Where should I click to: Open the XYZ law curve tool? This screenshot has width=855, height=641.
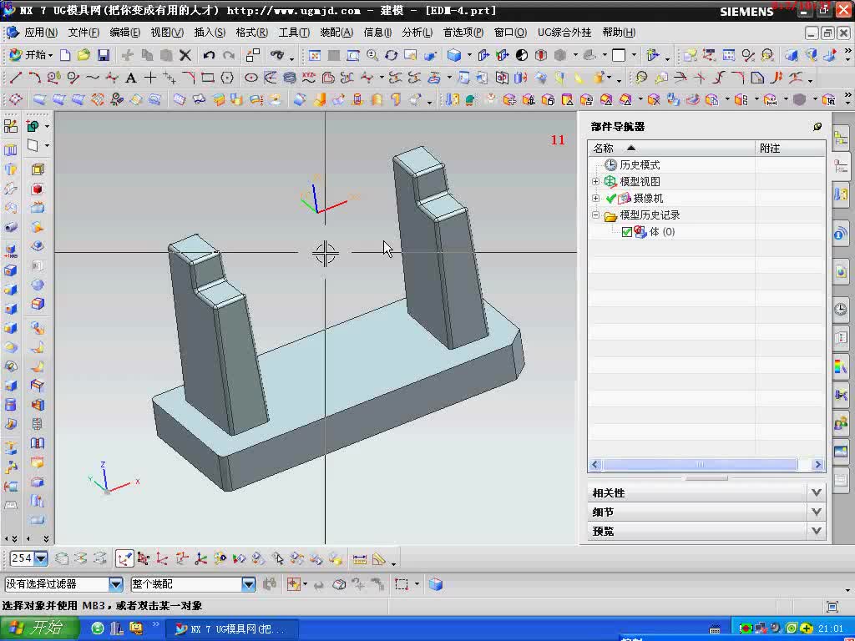[309, 78]
